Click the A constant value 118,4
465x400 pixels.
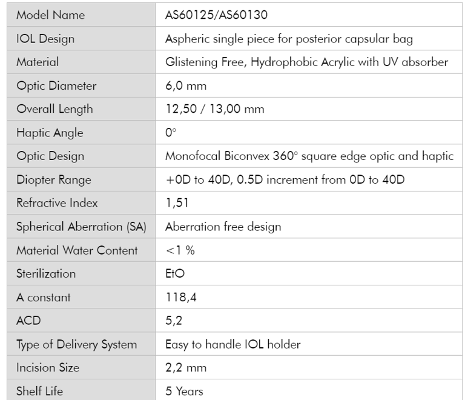point(179,297)
